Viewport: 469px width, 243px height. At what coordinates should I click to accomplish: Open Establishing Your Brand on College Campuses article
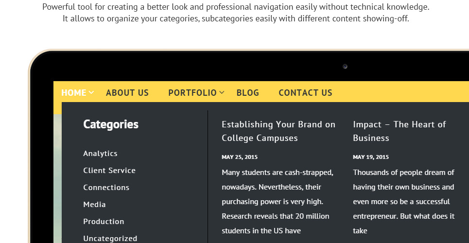[x=278, y=131]
